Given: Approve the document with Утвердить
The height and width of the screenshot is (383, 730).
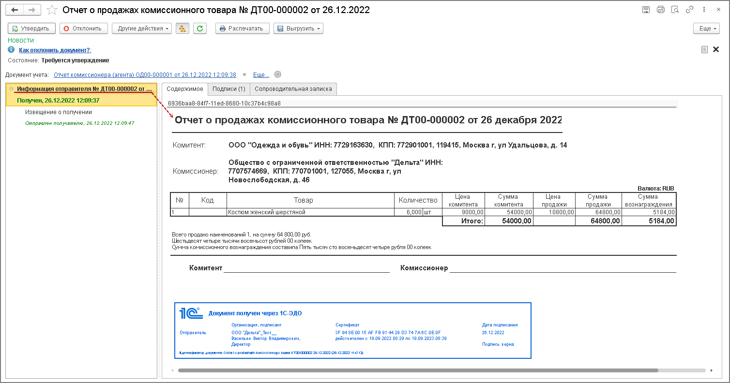Looking at the screenshot, I should [32, 29].
